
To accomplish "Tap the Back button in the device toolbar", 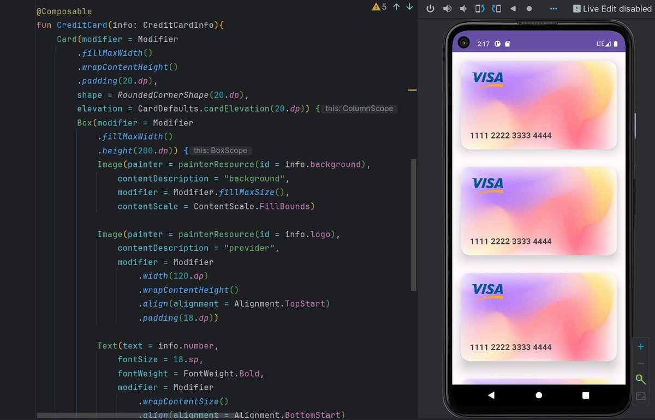I will coord(513,8).
